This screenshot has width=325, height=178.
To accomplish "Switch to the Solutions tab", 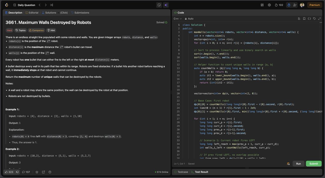I will click(x=49, y=13).
